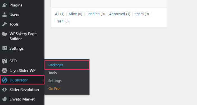
Task: Click the Duplicator gear icon
Action: click(5, 80)
